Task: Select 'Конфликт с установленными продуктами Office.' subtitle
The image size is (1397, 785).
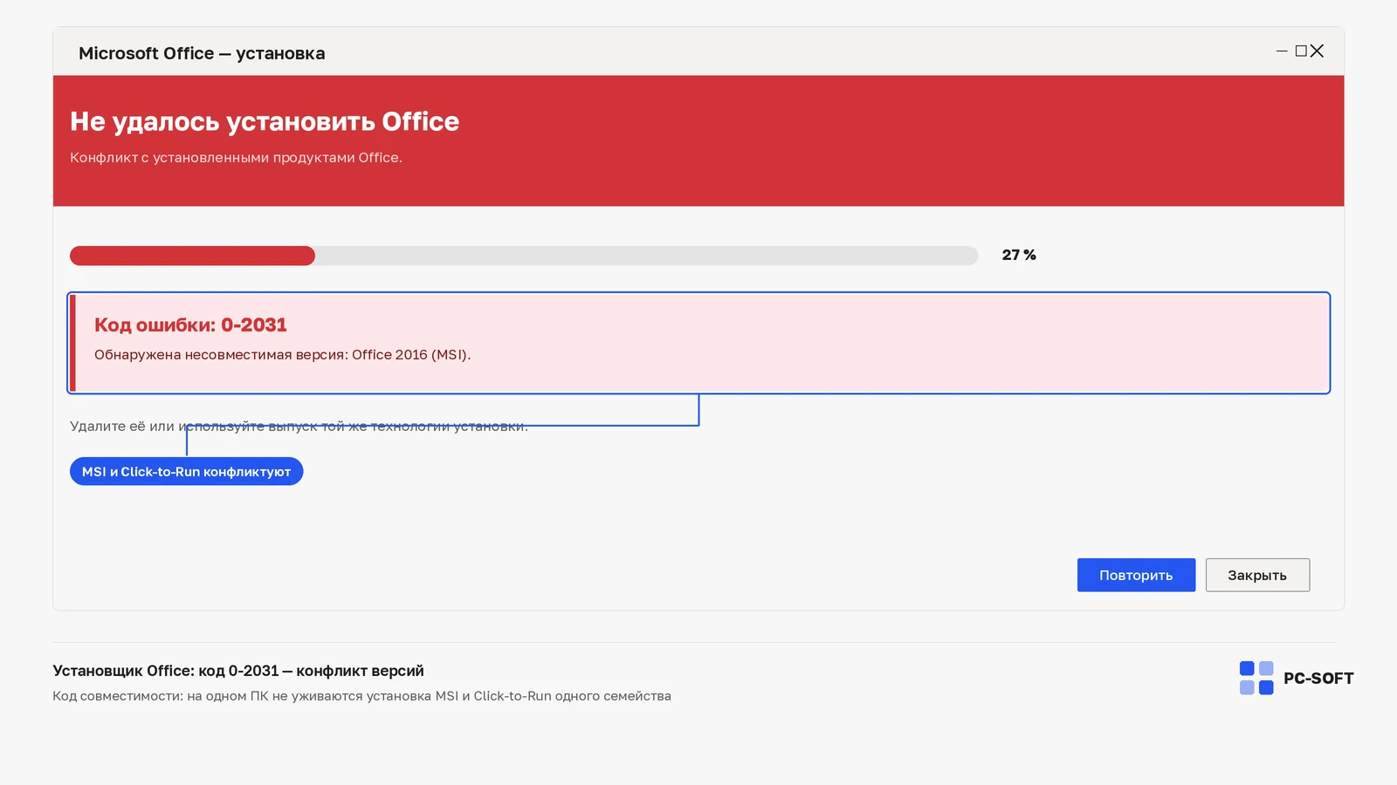Action: tap(236, 158)
